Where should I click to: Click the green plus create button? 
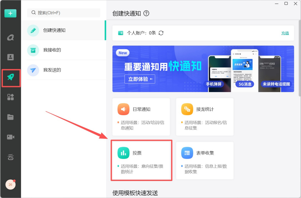pos(10,13)
